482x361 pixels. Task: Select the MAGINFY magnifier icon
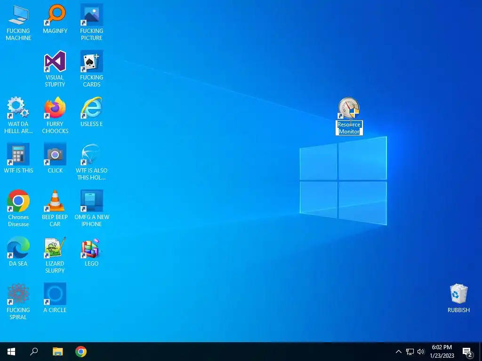[x=55, y=15]
